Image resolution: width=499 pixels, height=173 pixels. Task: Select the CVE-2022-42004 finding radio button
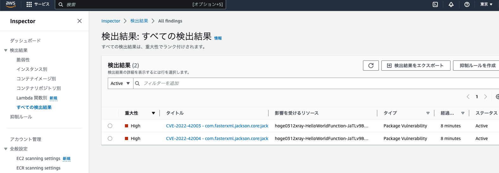[x=110, y=138]
